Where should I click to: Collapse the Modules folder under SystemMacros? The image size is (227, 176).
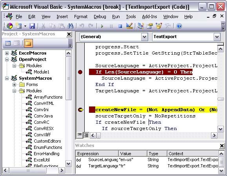pos(14,91)
